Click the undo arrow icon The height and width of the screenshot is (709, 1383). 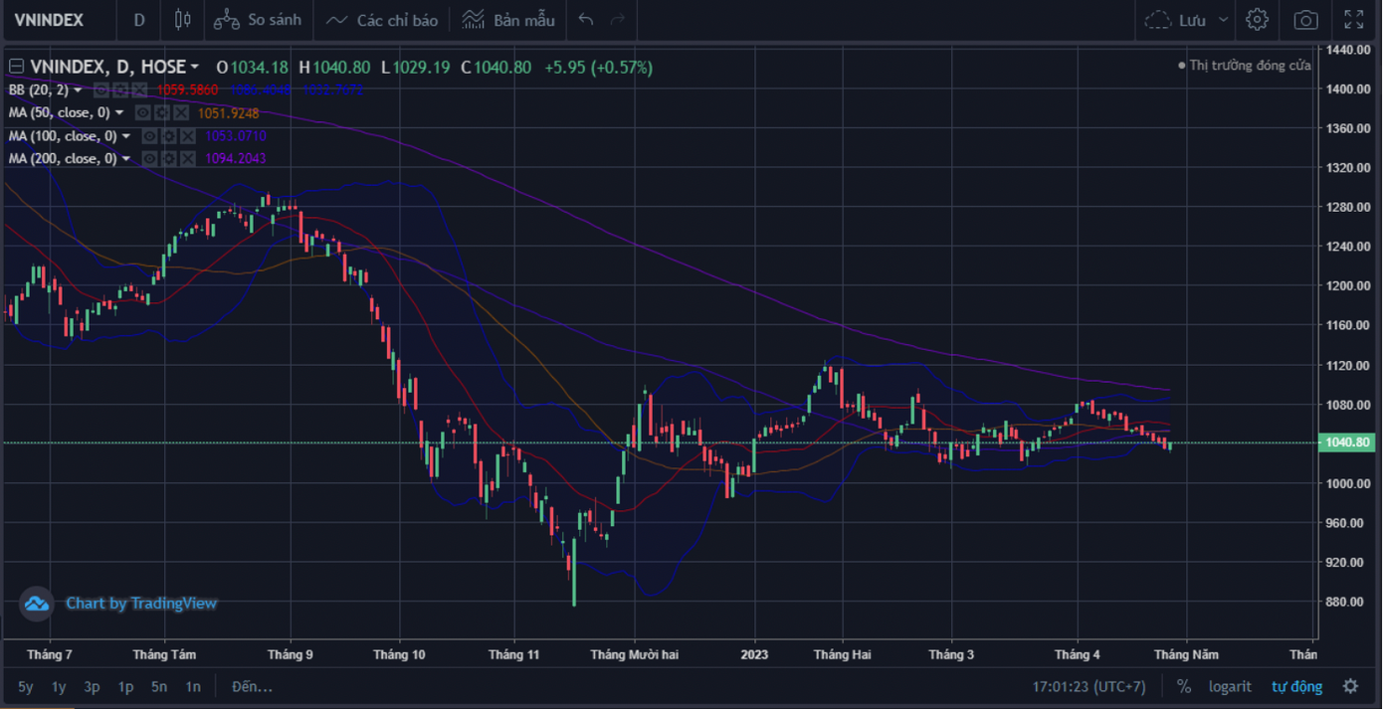click(x=586, y=20)
